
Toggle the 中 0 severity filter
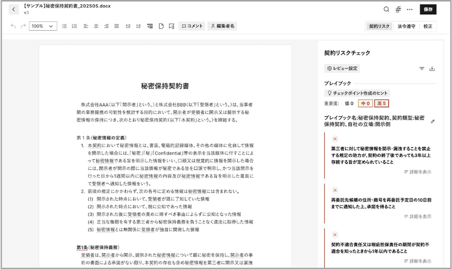[365, 103]
